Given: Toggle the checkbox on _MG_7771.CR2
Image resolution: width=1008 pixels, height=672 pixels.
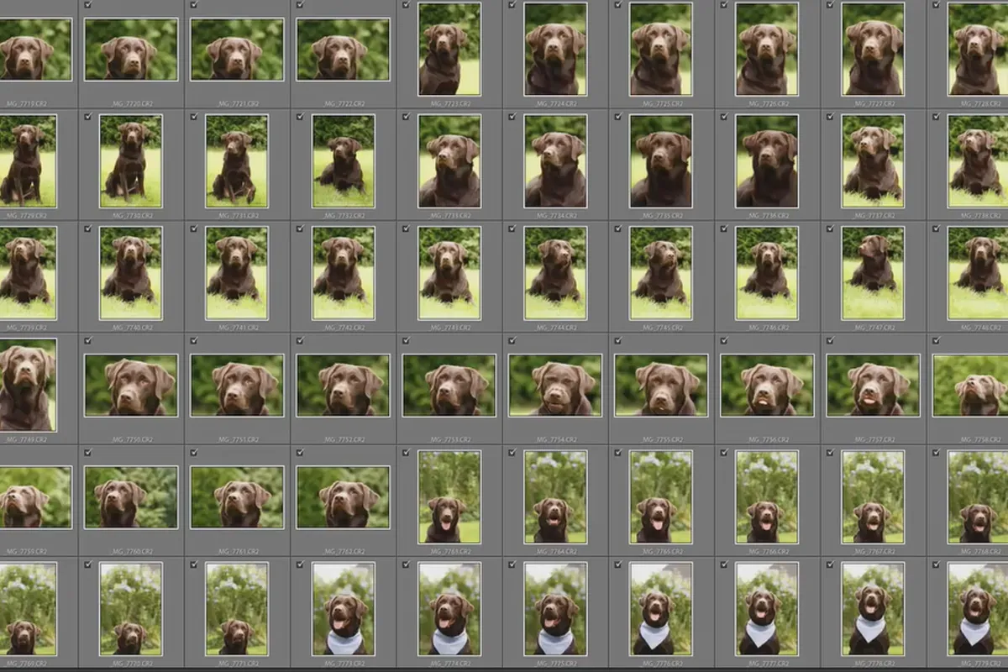Looking at the screenshot, I should [x=195, y=564].
